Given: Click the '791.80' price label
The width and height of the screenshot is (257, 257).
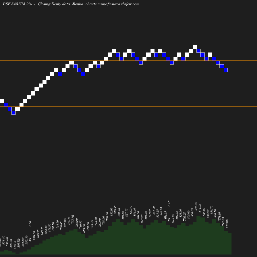Looking at the screenshot, I should 107,216.
